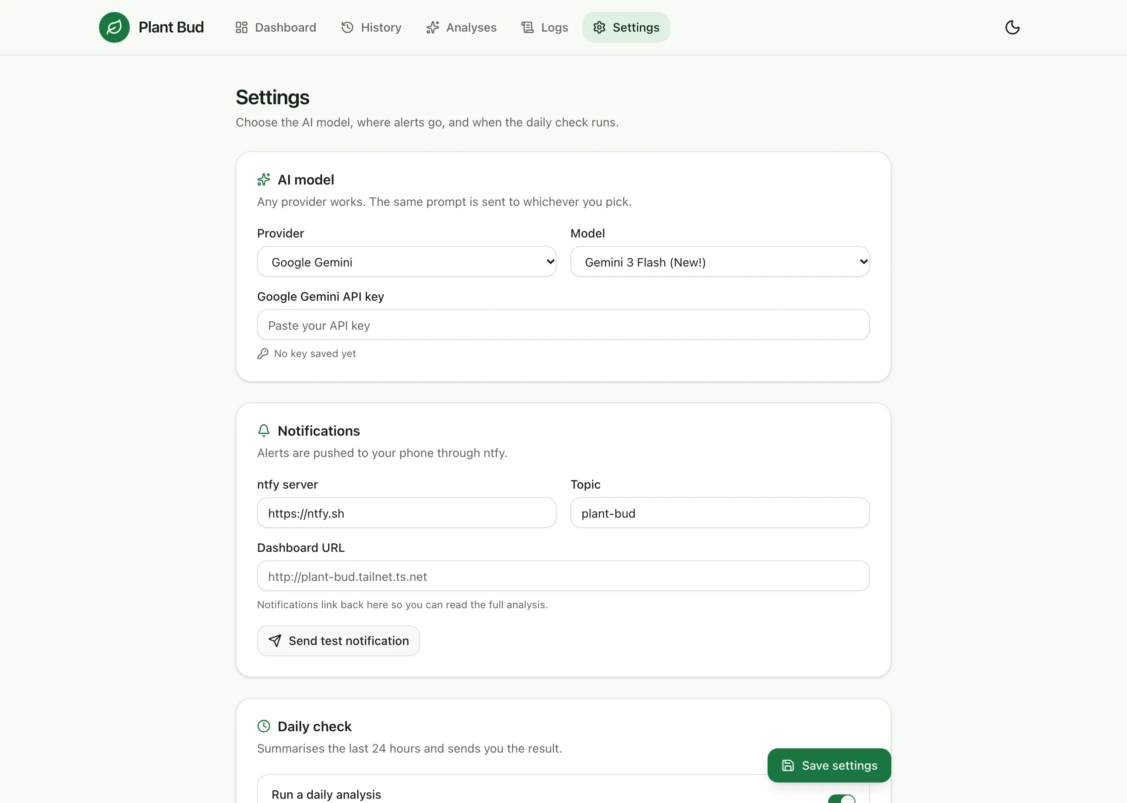Click the Run a daily analysis label
1127x803 pixels.
coord(326,794)
